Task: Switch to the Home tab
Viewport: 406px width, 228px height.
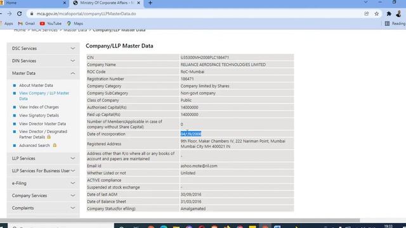Action: point(34,3)
